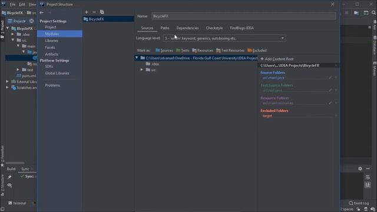Remove the target excluded folder entry

(336, 115)
